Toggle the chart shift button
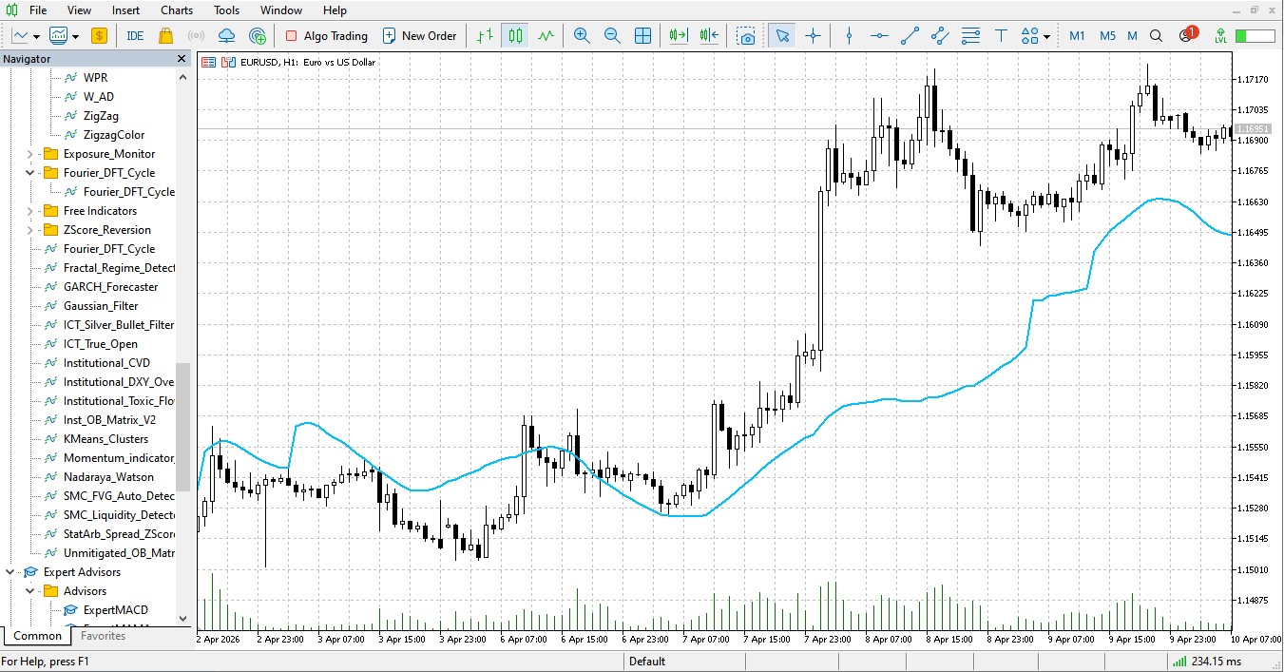 click(x=708, y=35)
